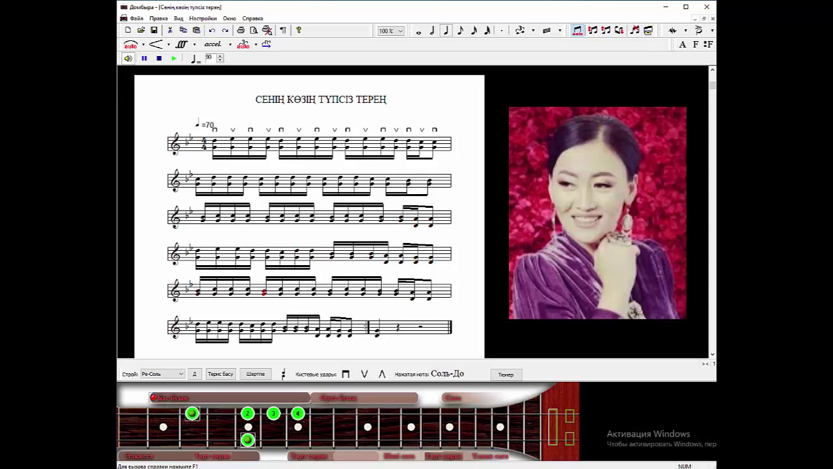Insert a triplet grouping
The height and width of the screenshot is (469, 833).
[519, 31]
